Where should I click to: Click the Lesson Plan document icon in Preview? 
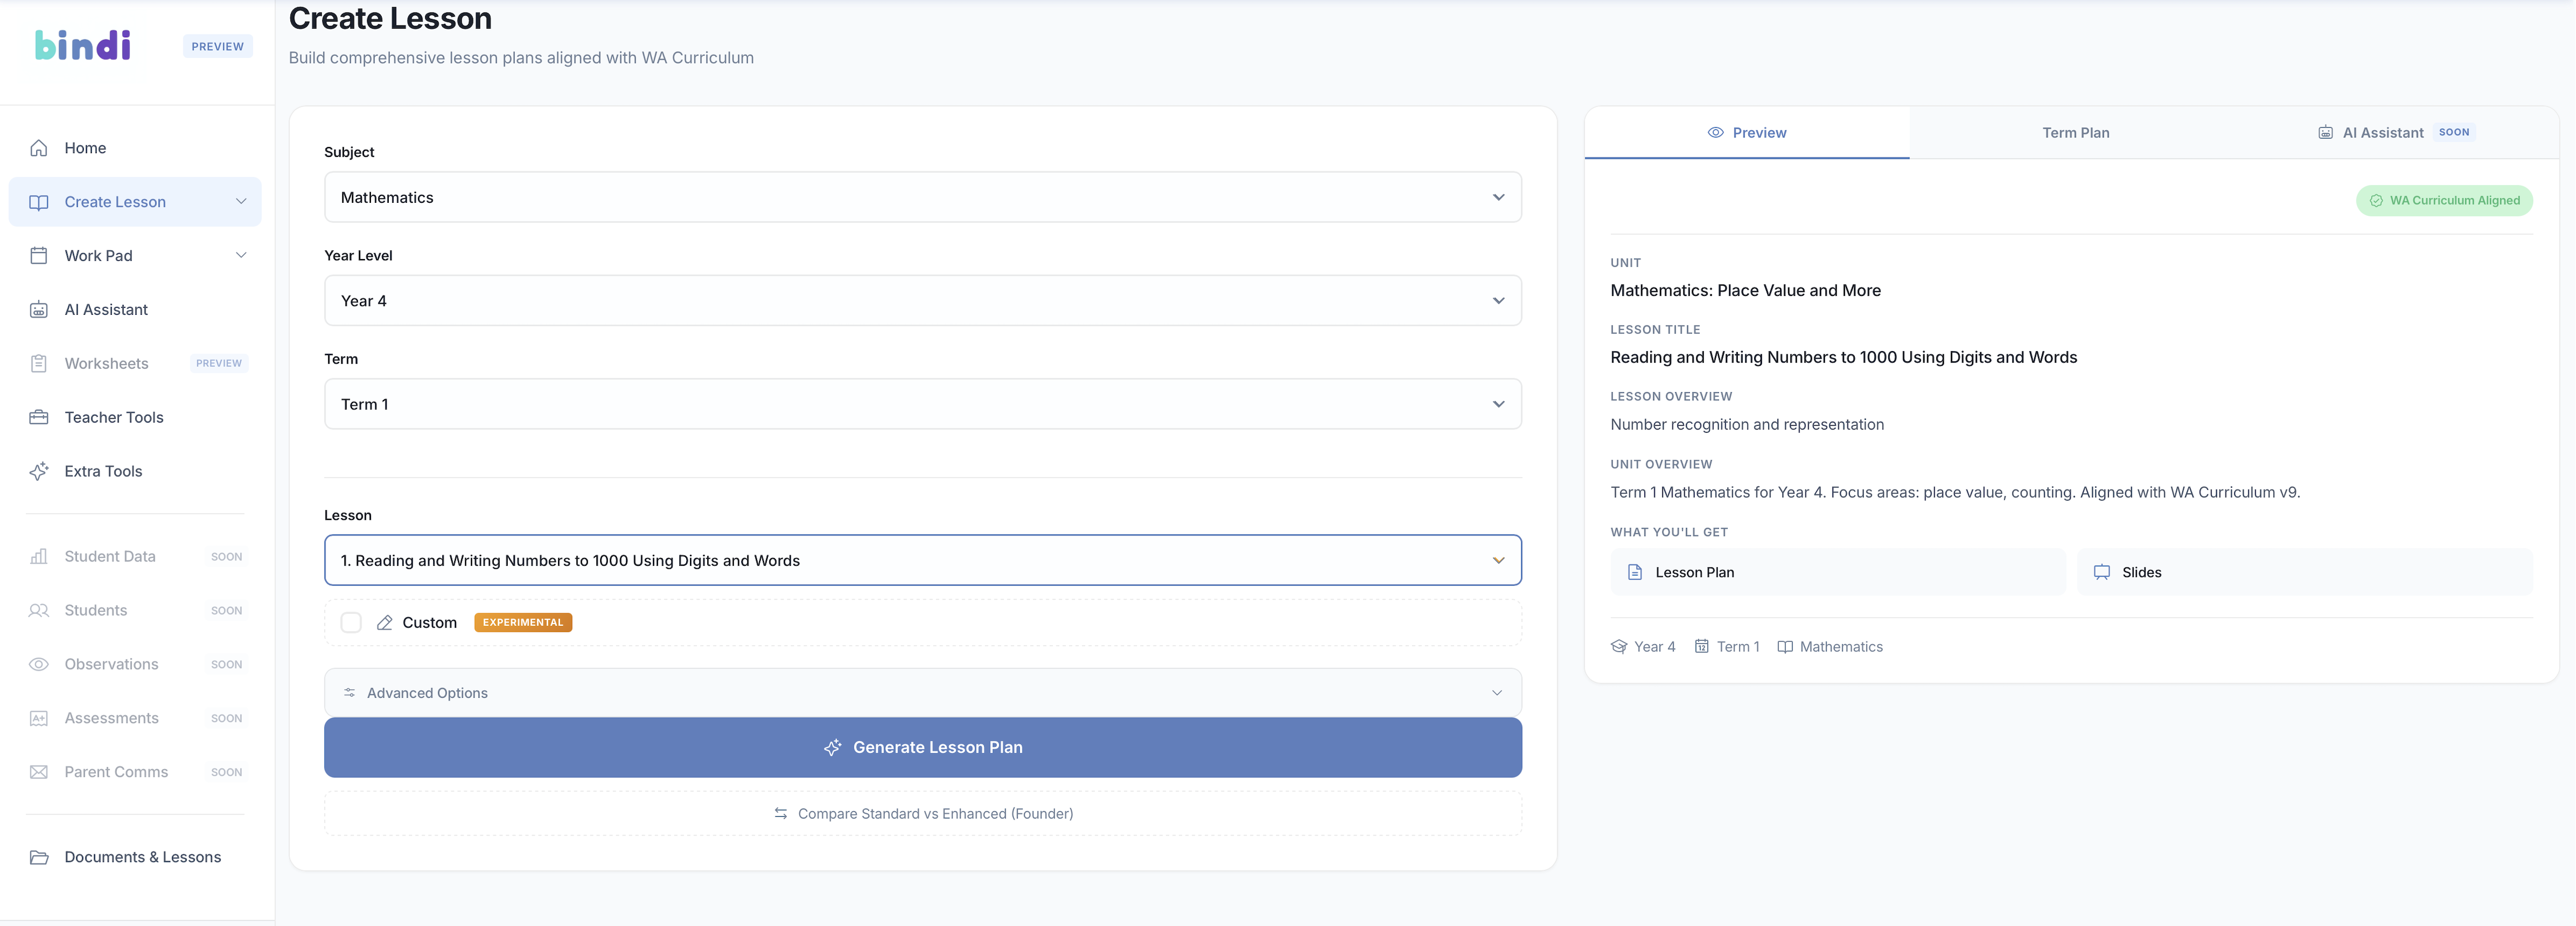[1636, 572]
